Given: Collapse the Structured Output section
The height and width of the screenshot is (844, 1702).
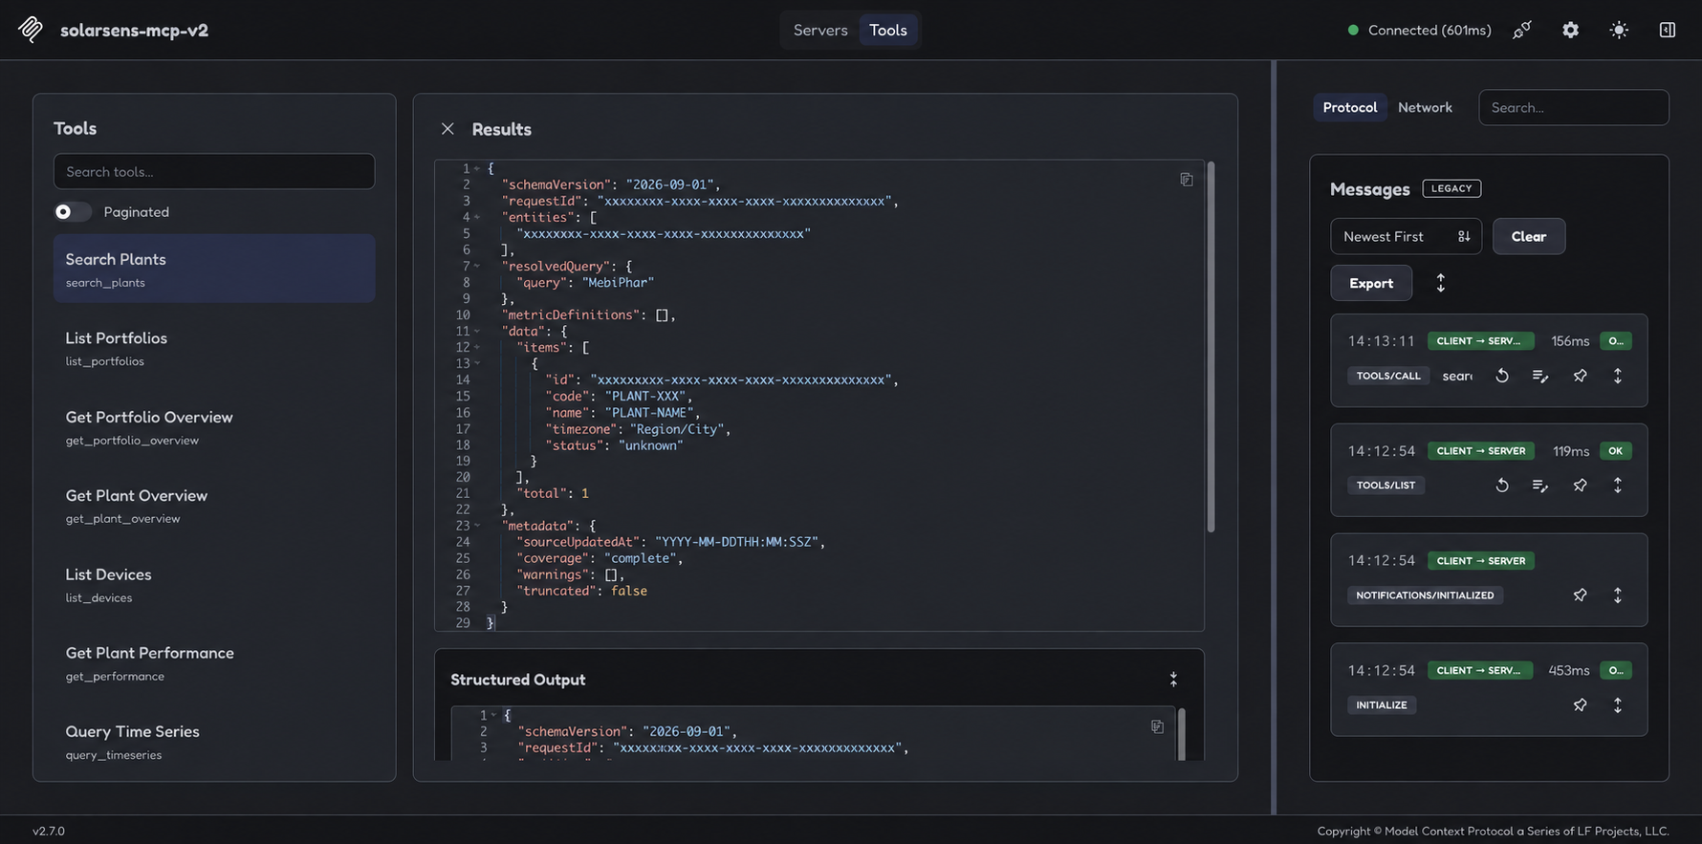Looking at the screenshot, I should [x=1173, y=680].
